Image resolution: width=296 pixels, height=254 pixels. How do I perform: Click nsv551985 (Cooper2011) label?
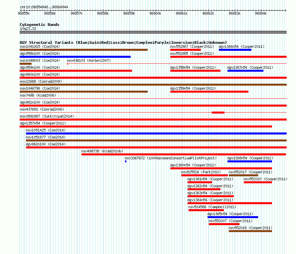(192, 53)
